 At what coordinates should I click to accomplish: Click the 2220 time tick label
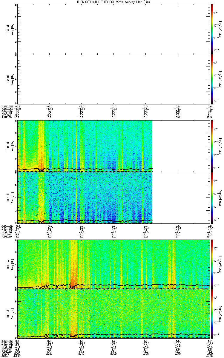(x=50, y=354)
